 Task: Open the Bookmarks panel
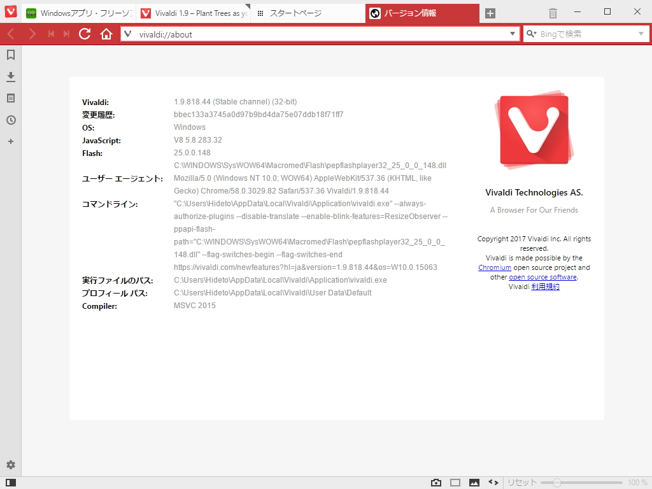[10, 55]
